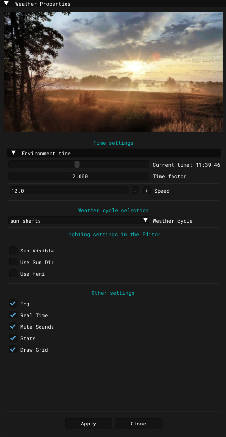The height and width of the screenshot is (437, 226).
Task: Disable the Draw Grid checkbox
Action: click(13, 349)
